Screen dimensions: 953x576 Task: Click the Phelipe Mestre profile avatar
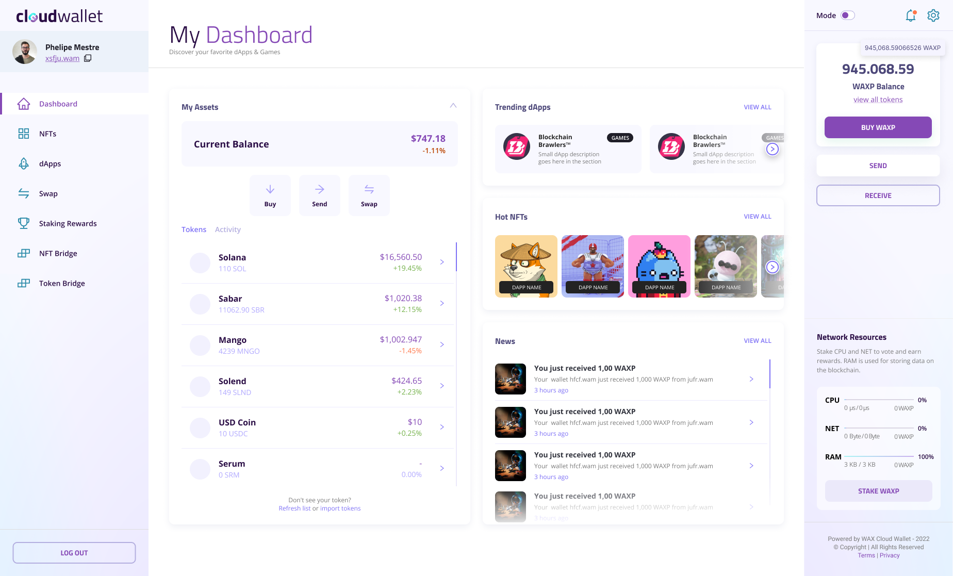click(25, 52)
